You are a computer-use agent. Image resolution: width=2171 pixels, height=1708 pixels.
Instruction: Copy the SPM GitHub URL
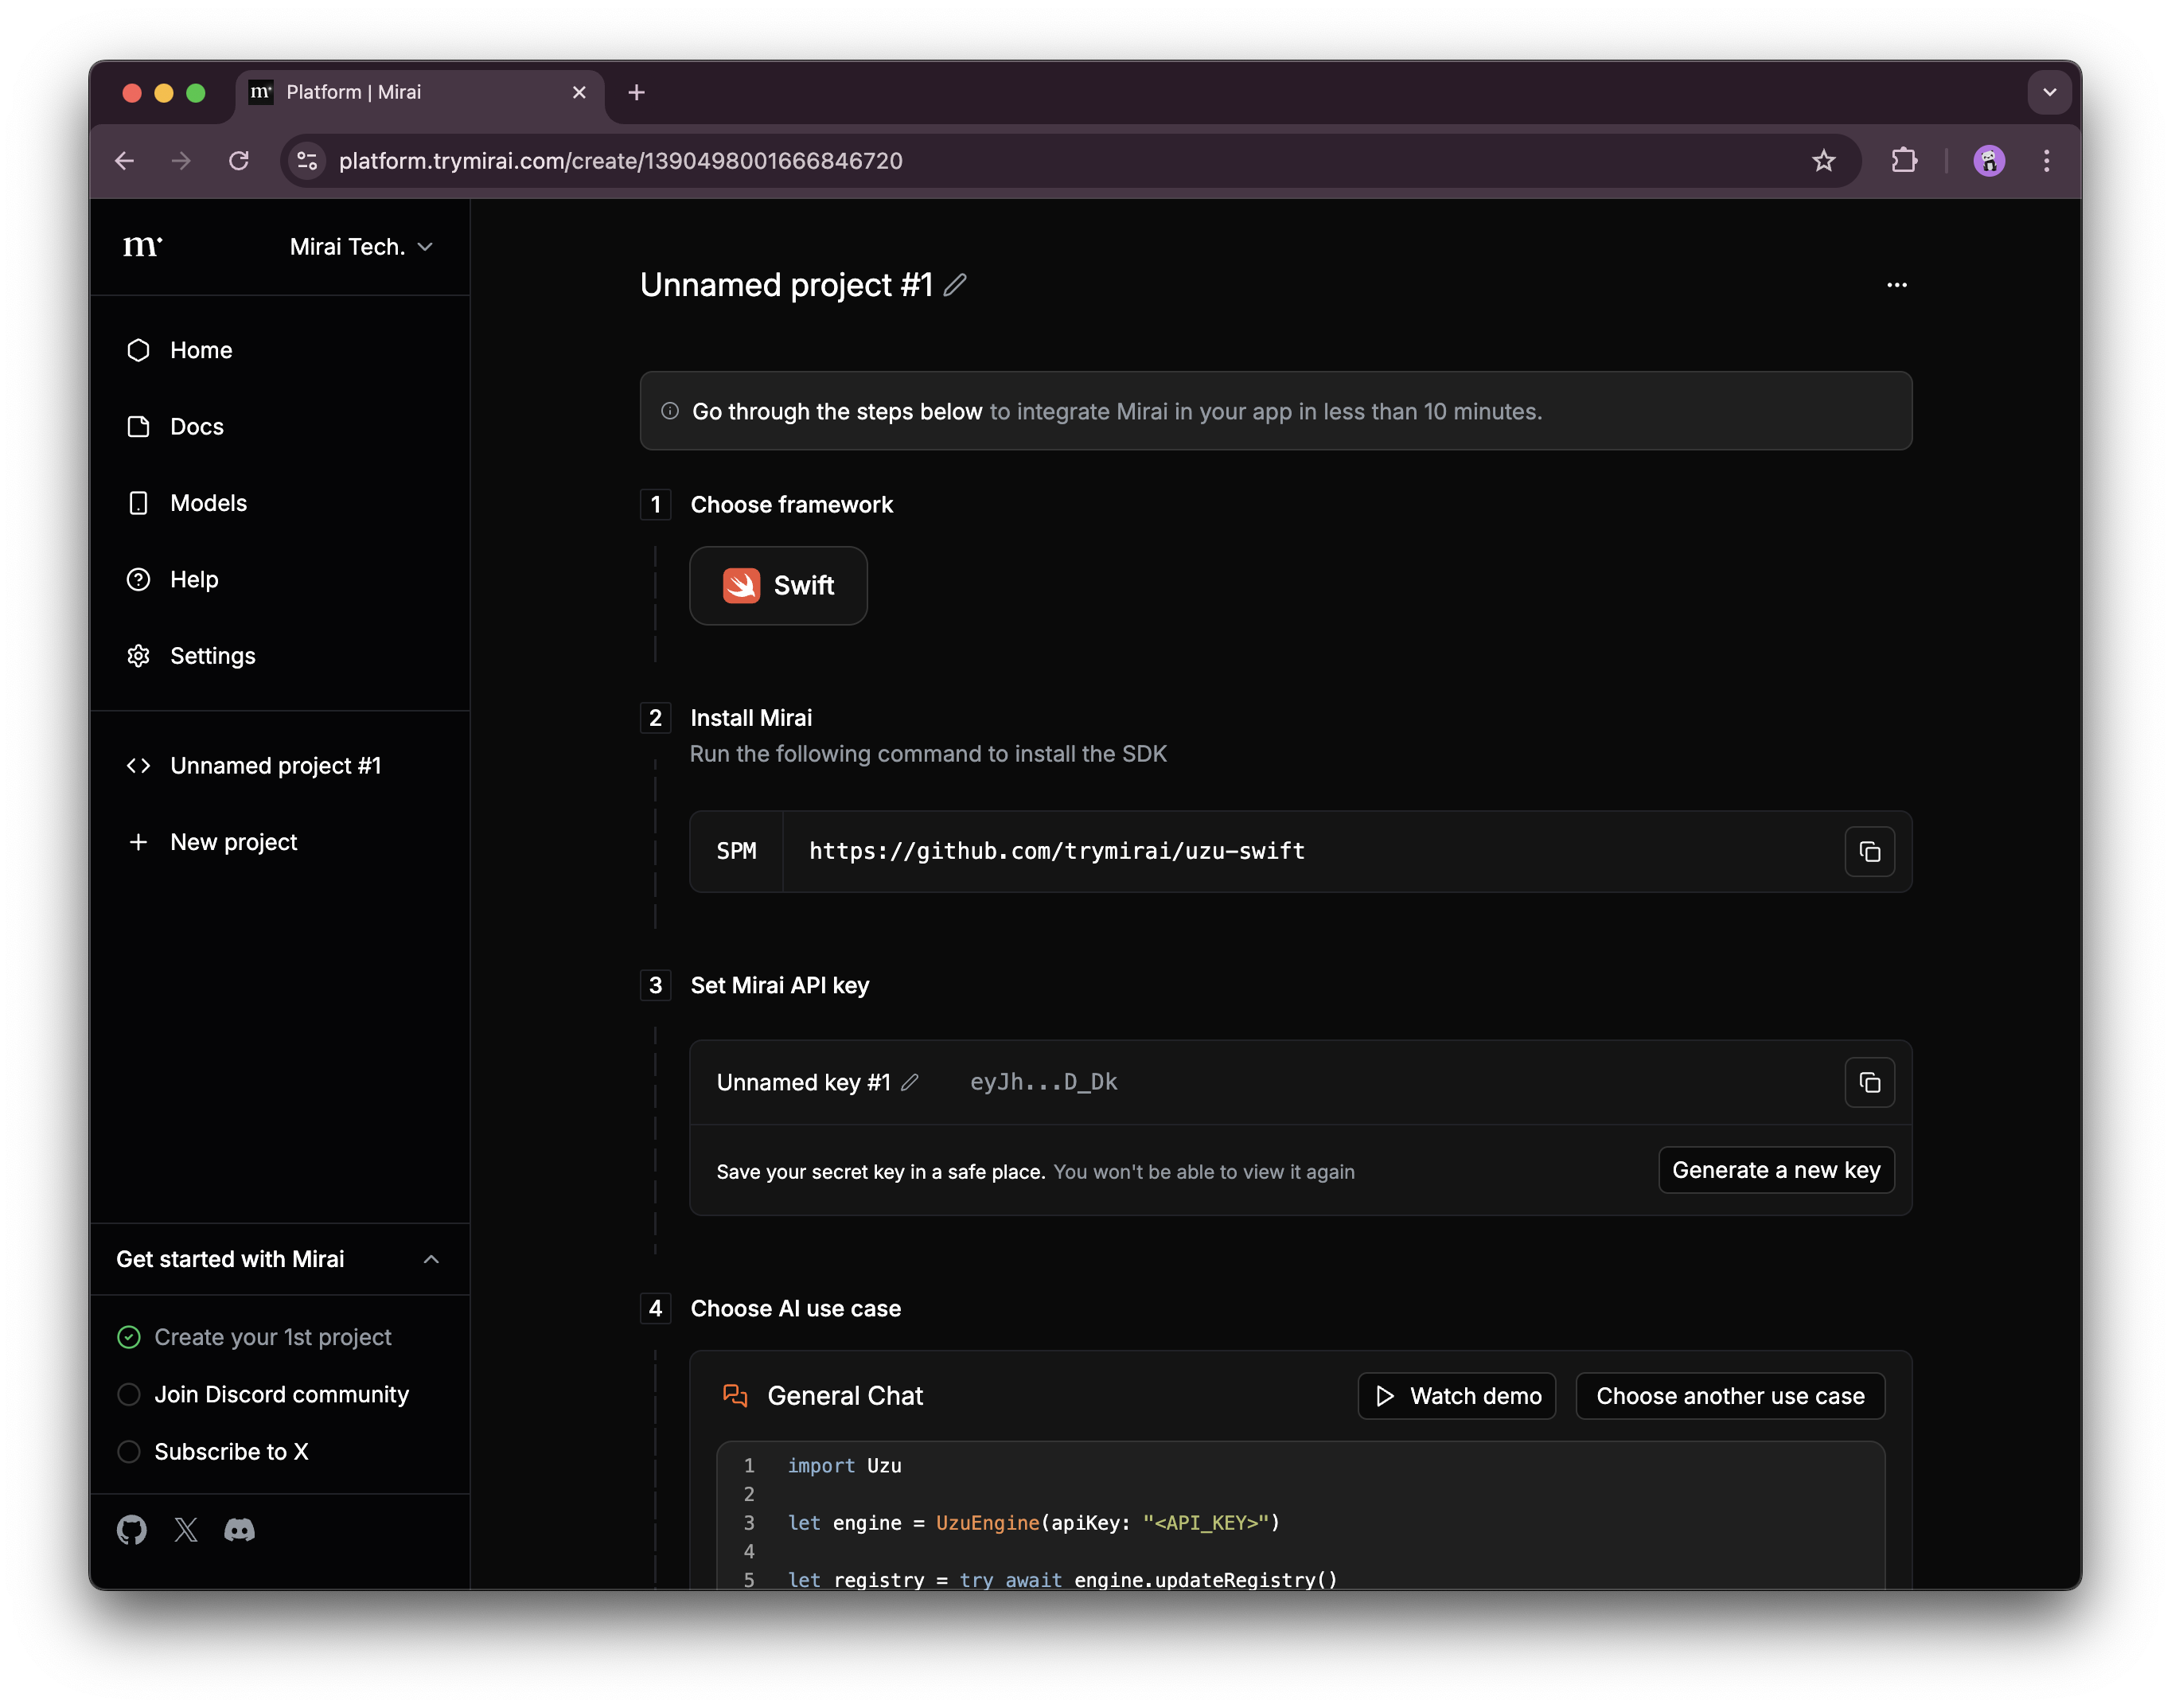tap(1869, 852)
